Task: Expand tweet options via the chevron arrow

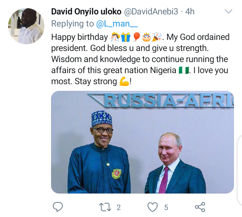Action: 229,12
